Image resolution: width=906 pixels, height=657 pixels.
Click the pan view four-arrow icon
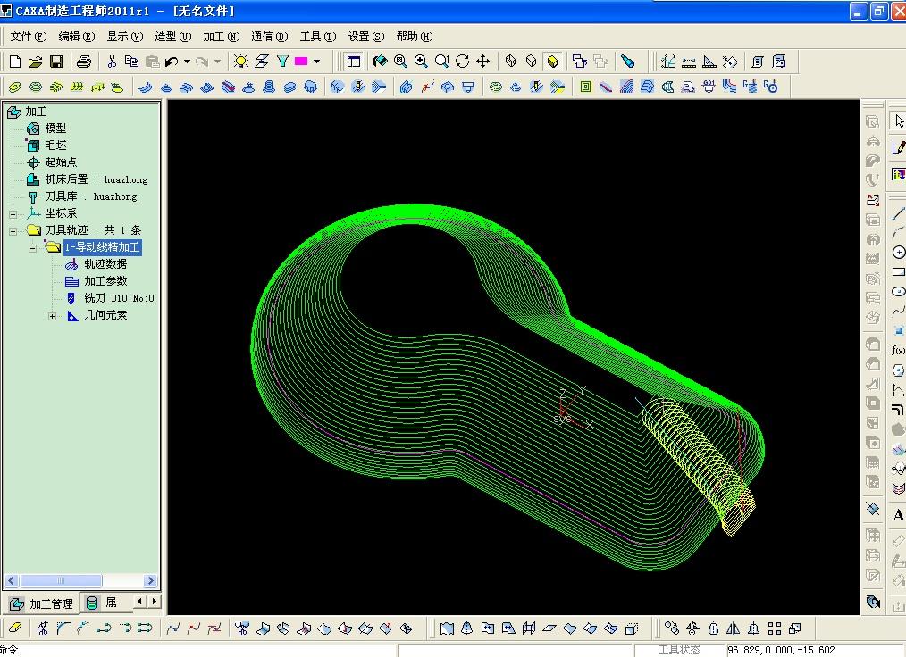click(x=482, y=62)
